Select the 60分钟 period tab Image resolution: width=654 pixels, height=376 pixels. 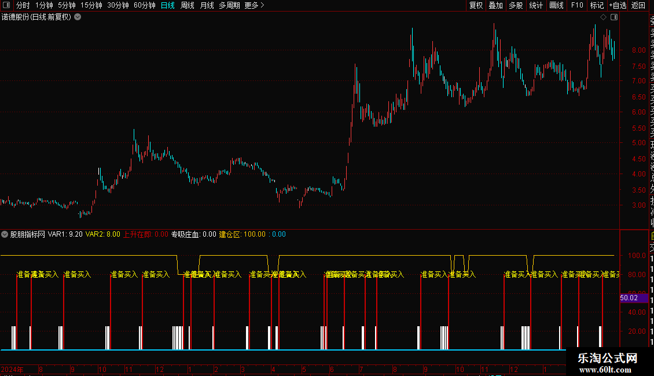pos(145,5)
